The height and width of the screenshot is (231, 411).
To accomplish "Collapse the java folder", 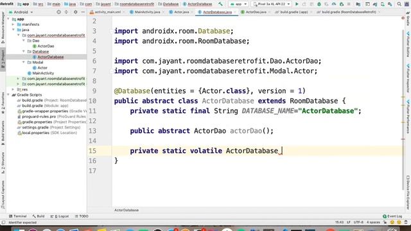I will [x=13, y=30].
